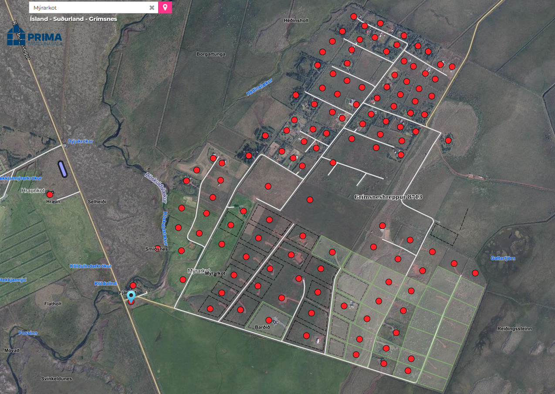Click Ísland in the location breadcrumb
Viewport: 555px width, 394px height.
39,19
